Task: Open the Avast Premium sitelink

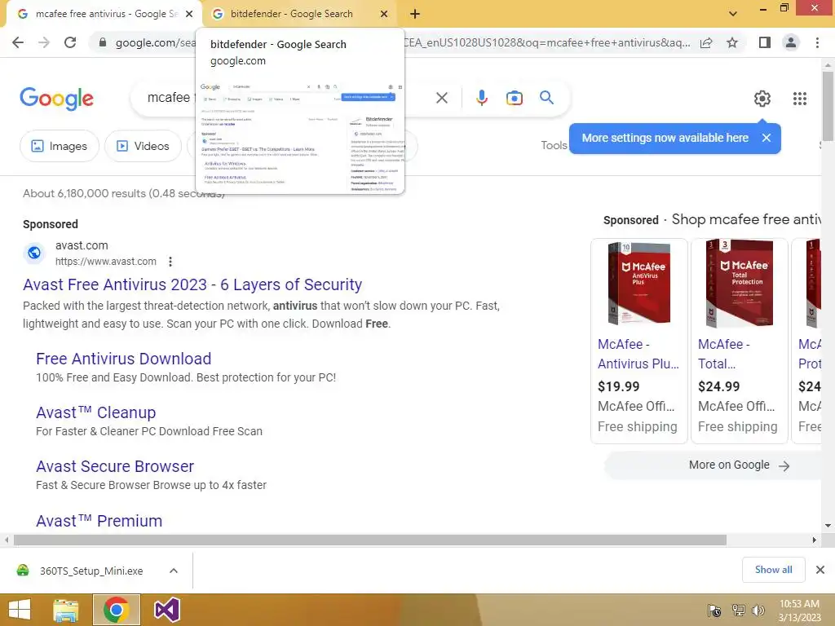Action: pyautogui.click(x=99, y=521)
